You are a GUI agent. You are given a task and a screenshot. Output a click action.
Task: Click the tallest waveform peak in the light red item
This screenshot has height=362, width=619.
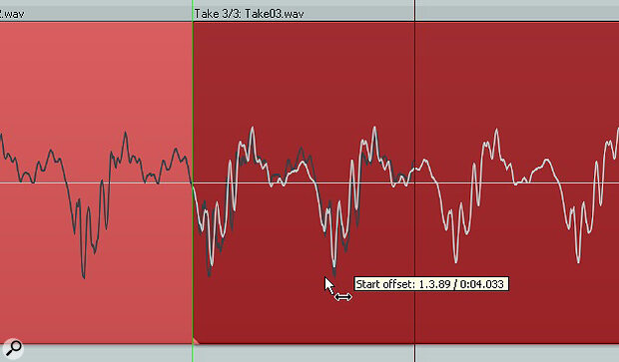tap(126, 134)
